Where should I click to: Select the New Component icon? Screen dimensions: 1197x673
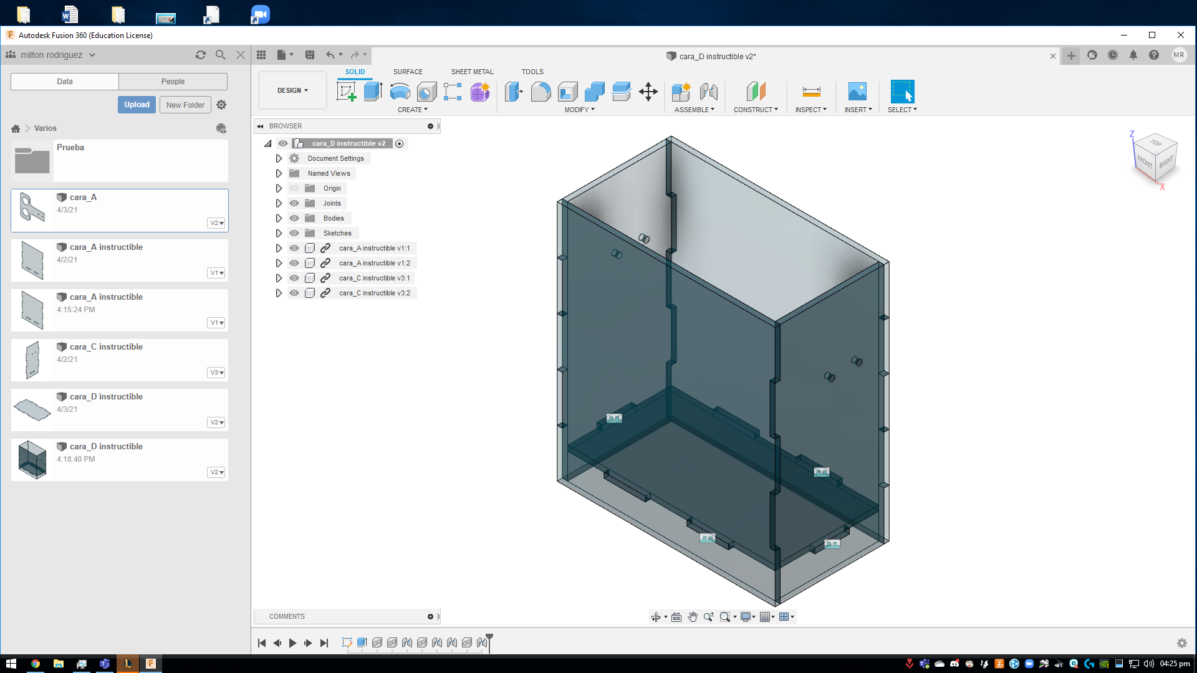coord(681,92)
